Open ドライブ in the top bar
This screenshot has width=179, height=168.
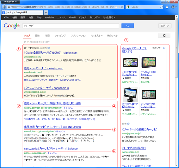[x=83, y=17]
